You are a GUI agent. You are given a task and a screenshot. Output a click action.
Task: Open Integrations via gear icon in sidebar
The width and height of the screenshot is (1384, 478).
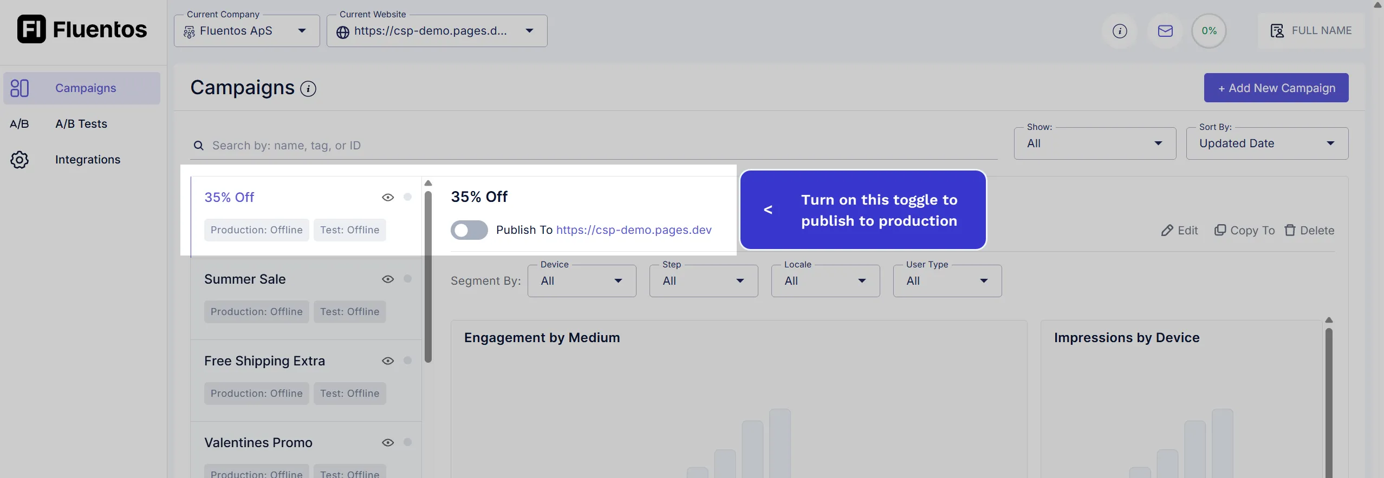[20, 160]
